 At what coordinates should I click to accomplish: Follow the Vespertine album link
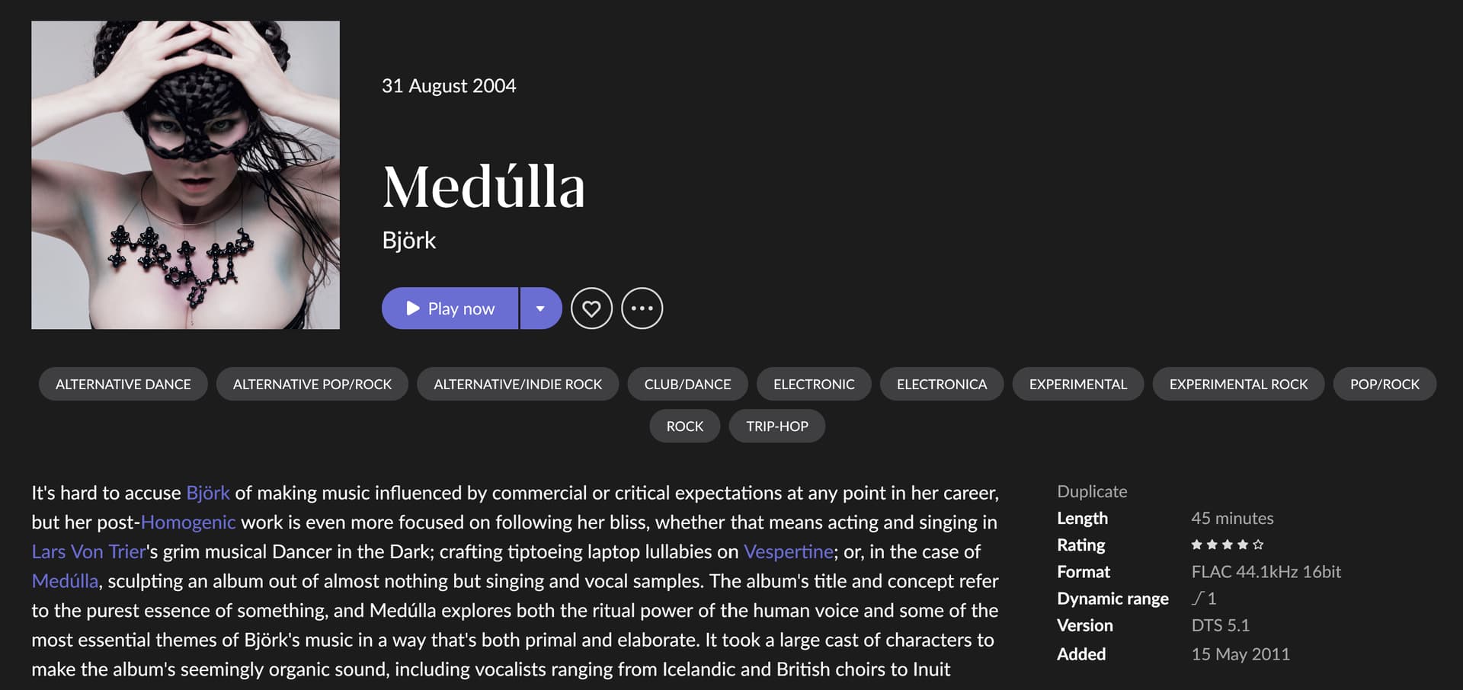(789, 551)
